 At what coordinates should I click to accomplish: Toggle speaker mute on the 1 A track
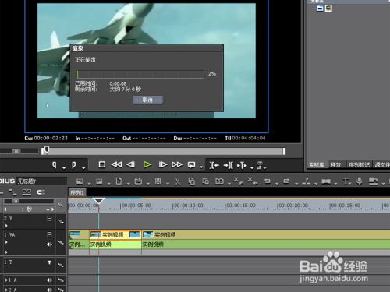[49, 280]
